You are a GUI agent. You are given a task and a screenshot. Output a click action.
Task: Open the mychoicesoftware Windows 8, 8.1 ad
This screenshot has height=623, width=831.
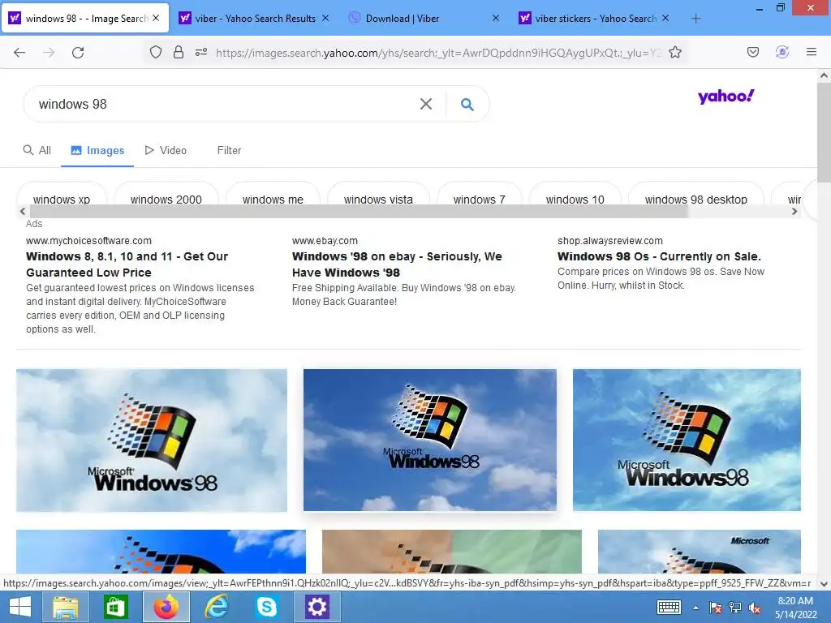pos(127,264)
